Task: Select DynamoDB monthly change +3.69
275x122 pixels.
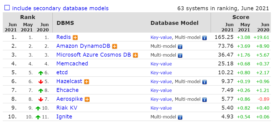Action: (243, 46)
